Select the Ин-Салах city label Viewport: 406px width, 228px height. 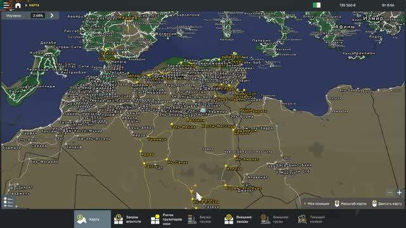coord(178,162)
